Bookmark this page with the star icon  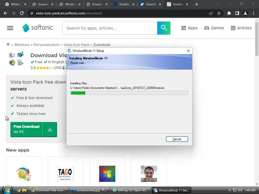click(x=219, y=13)
